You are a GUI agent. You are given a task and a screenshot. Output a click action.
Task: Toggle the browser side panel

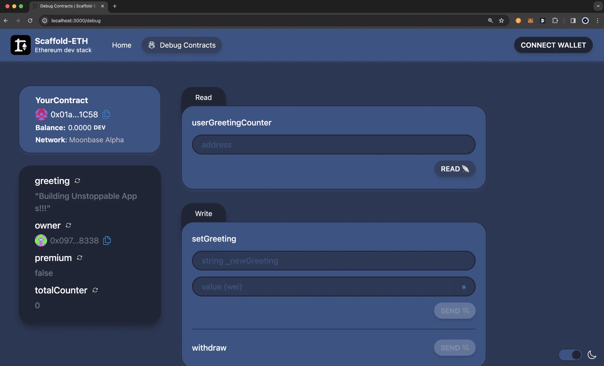(573, 20)
